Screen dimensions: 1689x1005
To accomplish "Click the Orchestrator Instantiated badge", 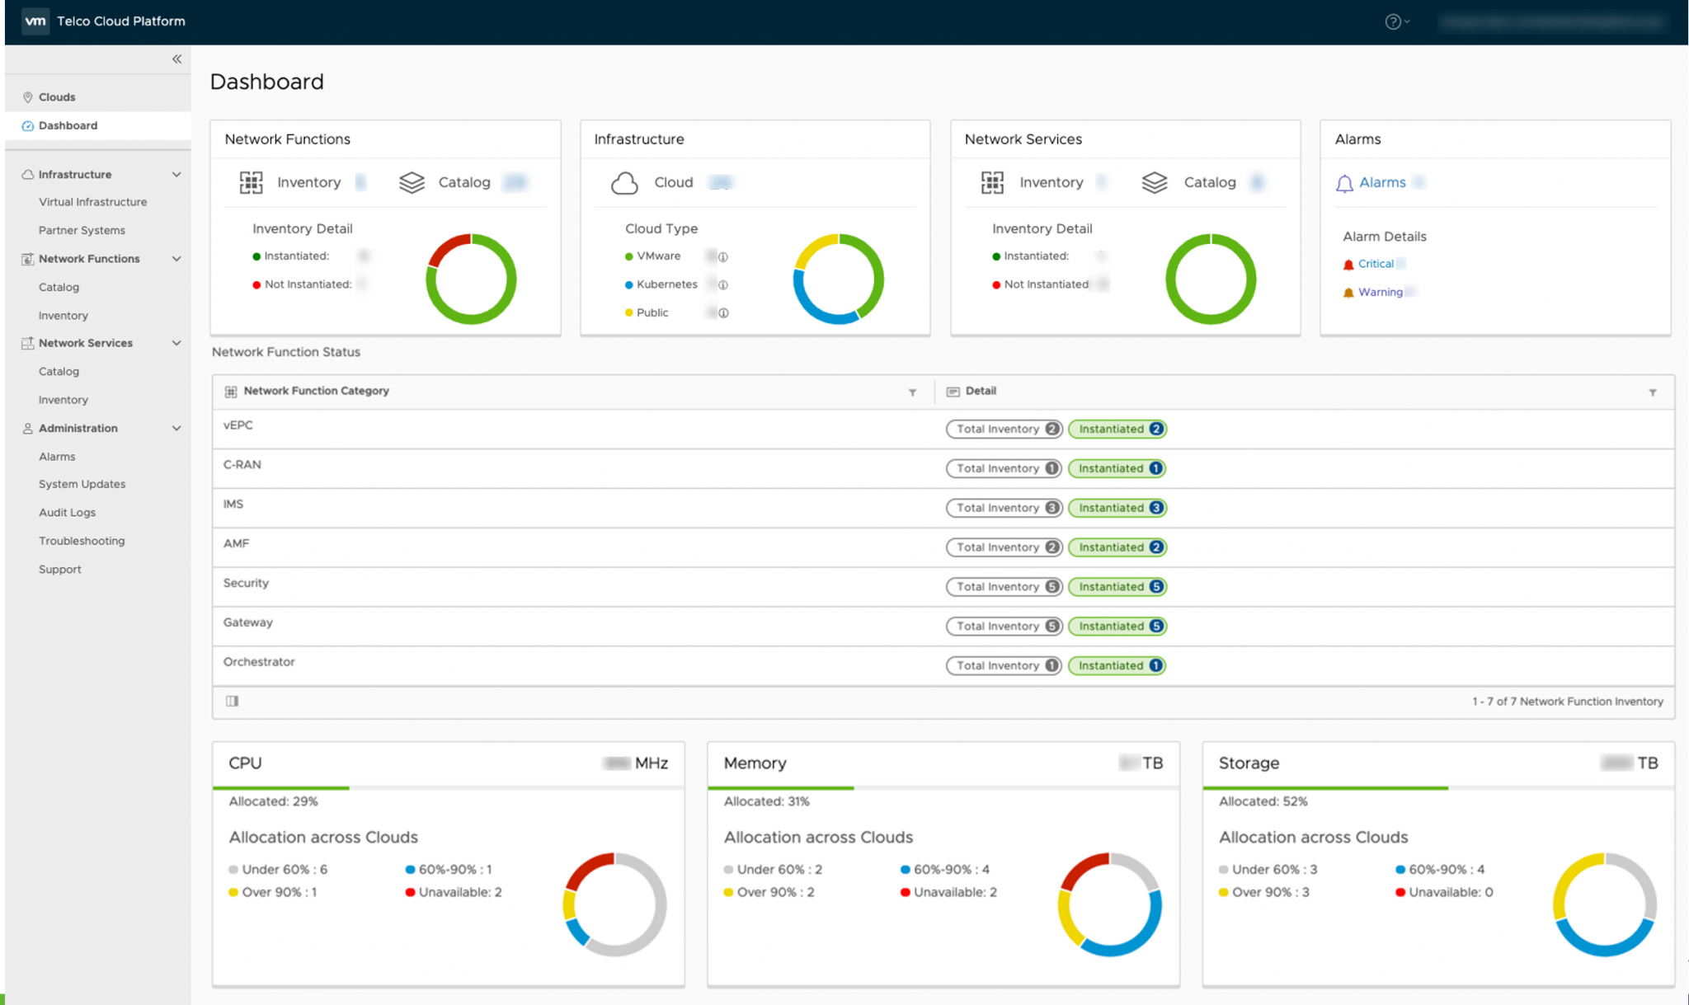I will (x=1117, y=665).
